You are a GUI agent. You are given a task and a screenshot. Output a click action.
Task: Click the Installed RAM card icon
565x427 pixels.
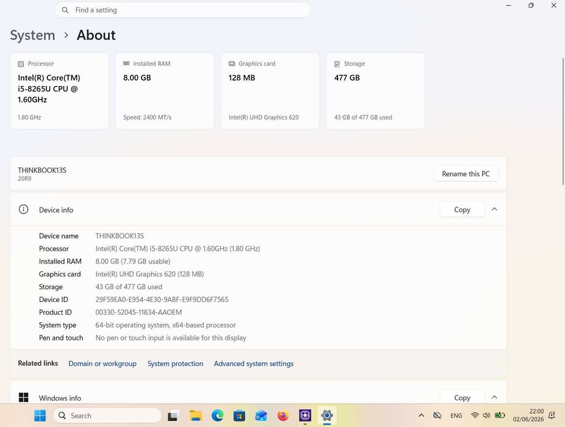pyautogui.click(x=126, y=63)
